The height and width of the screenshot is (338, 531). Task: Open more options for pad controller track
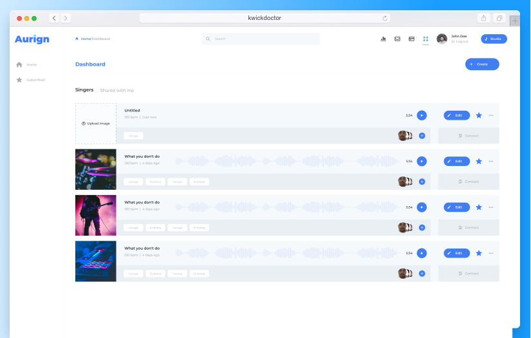click(x=491, y=253)
